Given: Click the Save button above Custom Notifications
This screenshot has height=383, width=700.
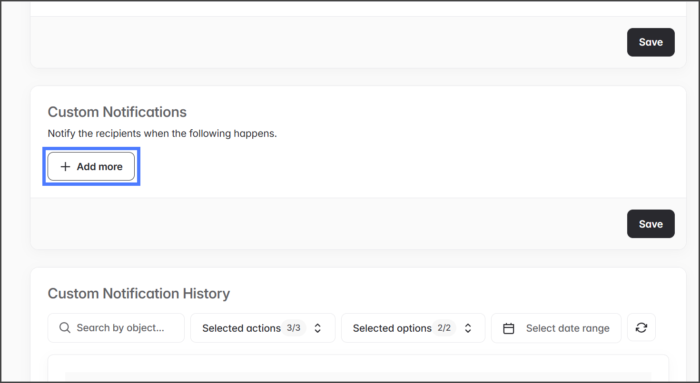Looking at the screenshot, I should (x=651, y=42).
